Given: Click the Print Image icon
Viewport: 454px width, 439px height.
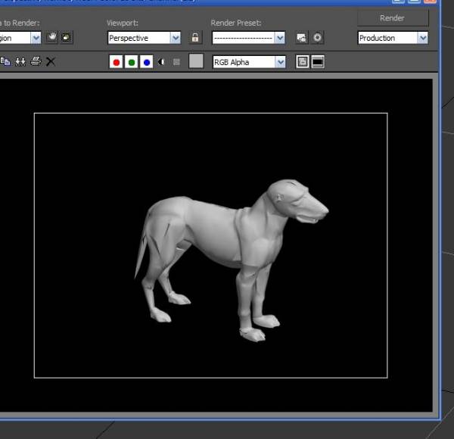Looking at the screenshot, I should [x=36, y=61].
